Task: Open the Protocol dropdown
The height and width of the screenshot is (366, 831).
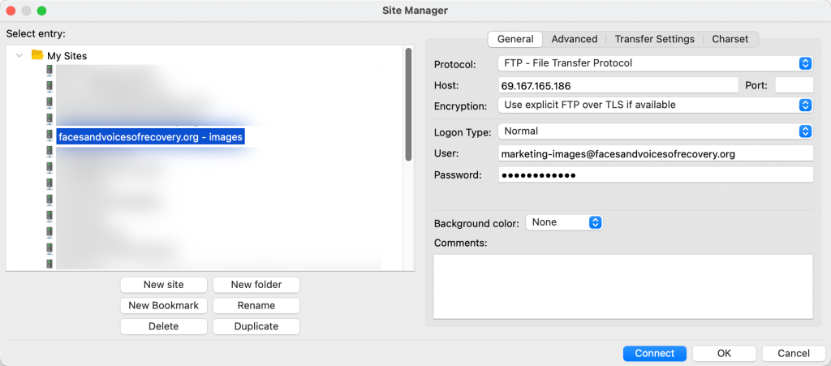Action: (x=656, y=63)
